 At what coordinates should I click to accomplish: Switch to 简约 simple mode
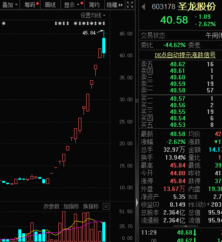click(x=94, y=5)
